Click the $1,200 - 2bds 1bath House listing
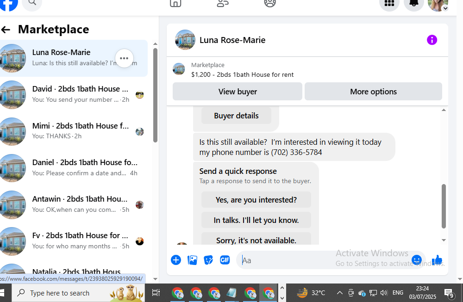The width and height of the screenshot is (463, 302). coord(242,74)
